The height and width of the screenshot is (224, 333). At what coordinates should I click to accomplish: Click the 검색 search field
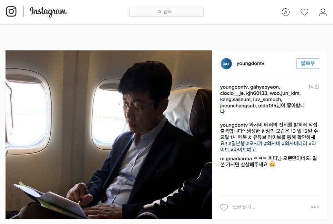[x=166, y=12]
